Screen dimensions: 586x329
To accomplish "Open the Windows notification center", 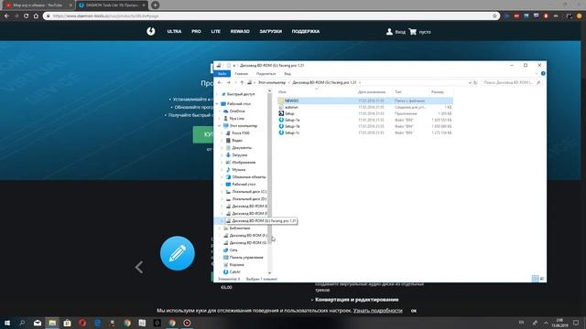I will (576, 323).
